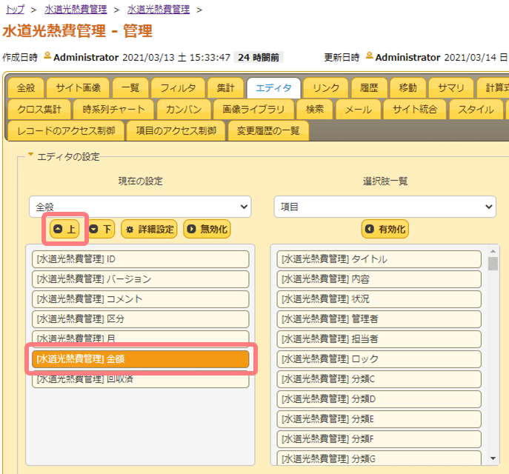
Task: Select [水道光熱費管理] コメント item
Action: pos(140,298)
